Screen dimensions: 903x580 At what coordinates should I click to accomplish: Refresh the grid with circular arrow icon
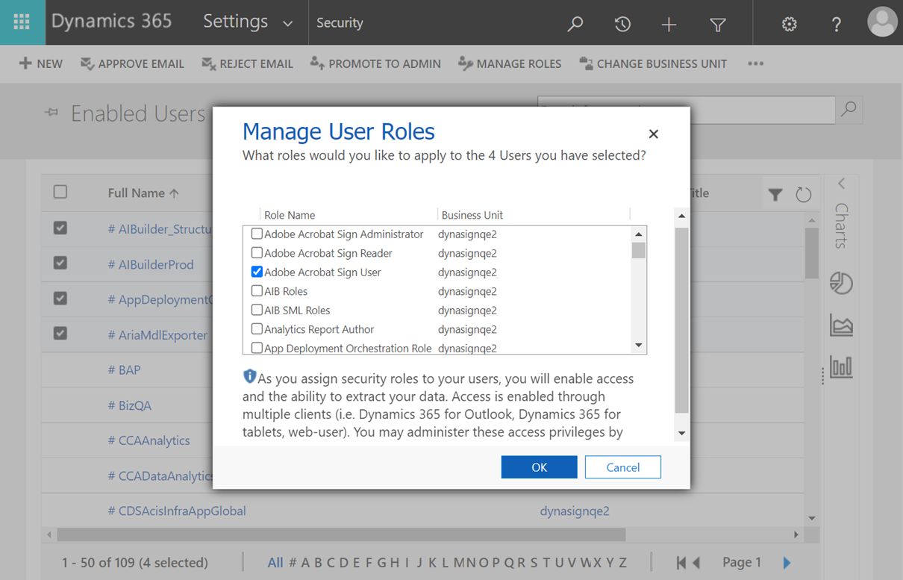803,195
